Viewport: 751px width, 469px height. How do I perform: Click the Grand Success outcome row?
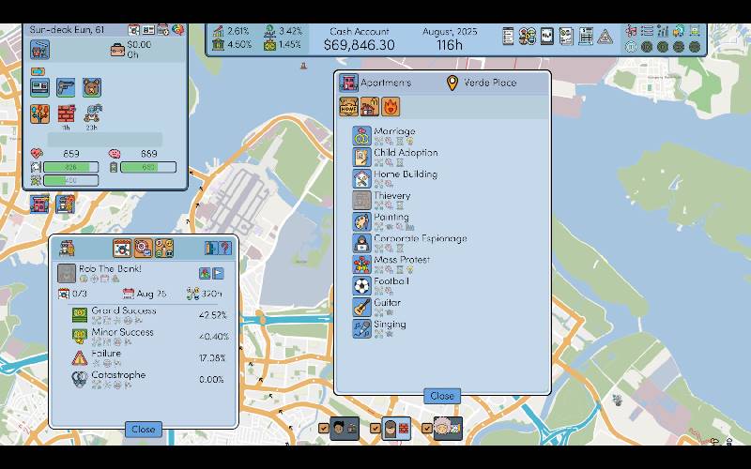click(123, 310)
